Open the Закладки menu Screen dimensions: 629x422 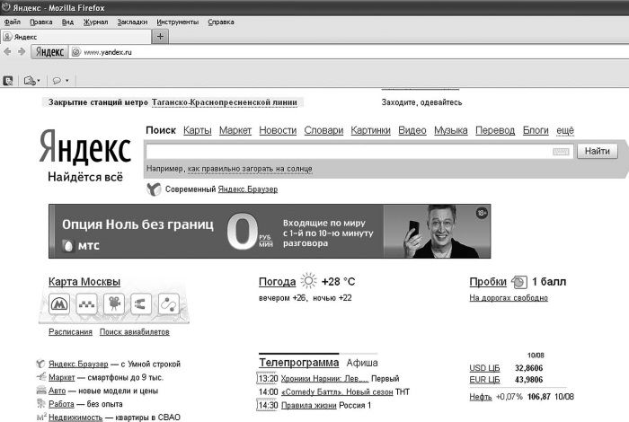(x=131, y=22)
